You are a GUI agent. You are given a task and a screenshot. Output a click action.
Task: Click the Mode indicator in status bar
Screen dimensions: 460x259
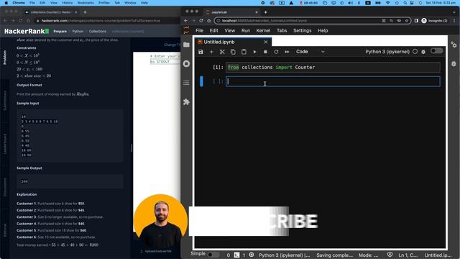click(369, 255)
